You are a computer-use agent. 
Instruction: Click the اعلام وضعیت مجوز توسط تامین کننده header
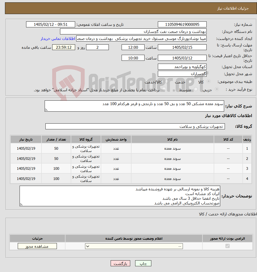(134, 239)
